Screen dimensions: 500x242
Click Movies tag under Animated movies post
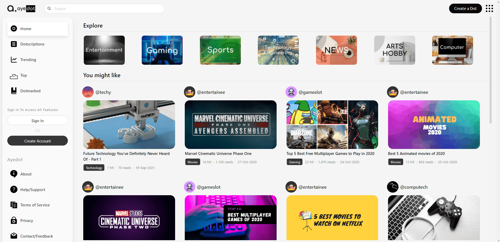396,162
